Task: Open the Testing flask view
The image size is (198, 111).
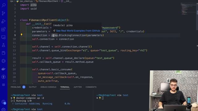Action: pos(3,45)
